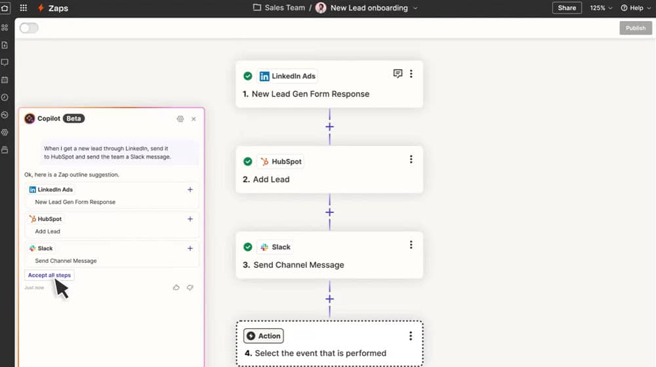Screen dimensions: 656x367
Task: Click 'Send Channel Message' in Copilot outline
Action: pyautogui.click(x=66, y=260)
